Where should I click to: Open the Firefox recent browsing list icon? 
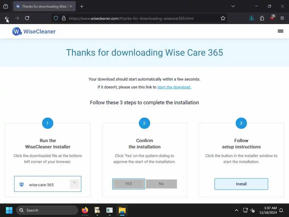point(6,6)
